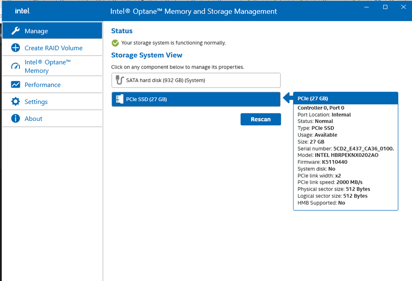Switch to the Performance page

(52, 85)
